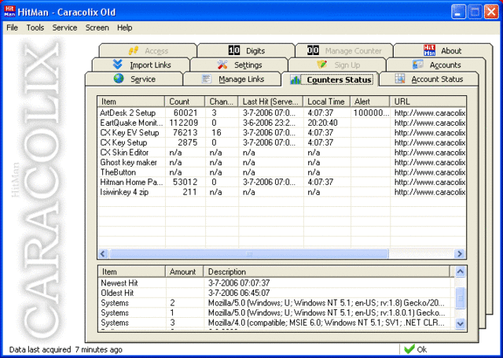503x358 pixels.
Task: Click the URL column header
Action: point(428,101)
